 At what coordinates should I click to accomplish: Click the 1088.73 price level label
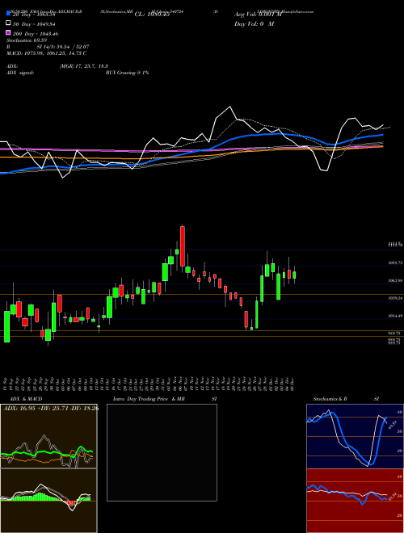click(395, 262)
